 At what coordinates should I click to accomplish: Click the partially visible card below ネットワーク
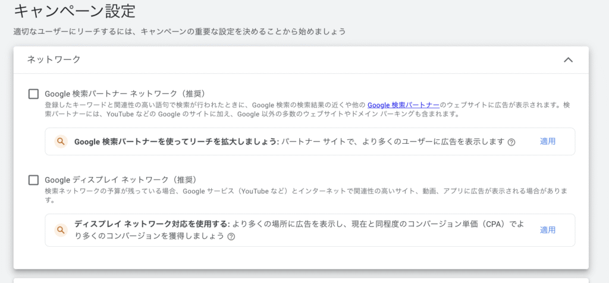(301, 280)
